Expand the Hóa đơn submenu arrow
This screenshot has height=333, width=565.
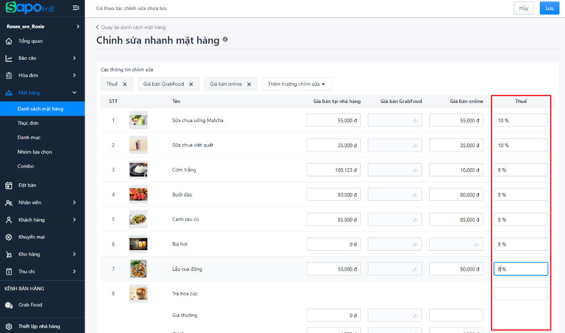[x=74, y=75]
